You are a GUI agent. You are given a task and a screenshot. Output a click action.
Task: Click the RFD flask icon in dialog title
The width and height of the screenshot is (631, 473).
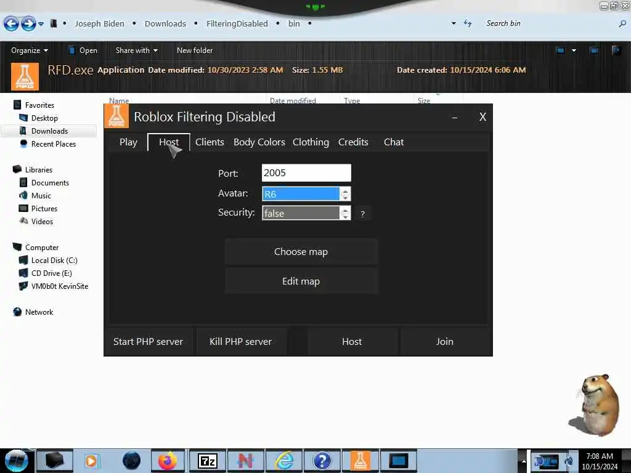[x=116, y=116]
